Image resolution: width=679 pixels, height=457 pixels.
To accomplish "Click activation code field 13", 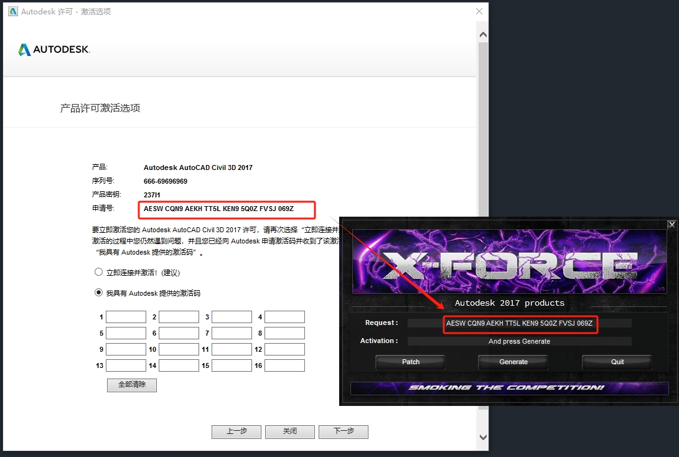I will (126, 365).
